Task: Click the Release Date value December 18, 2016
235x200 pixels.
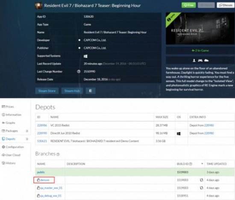Action: (x=96, y=79)
